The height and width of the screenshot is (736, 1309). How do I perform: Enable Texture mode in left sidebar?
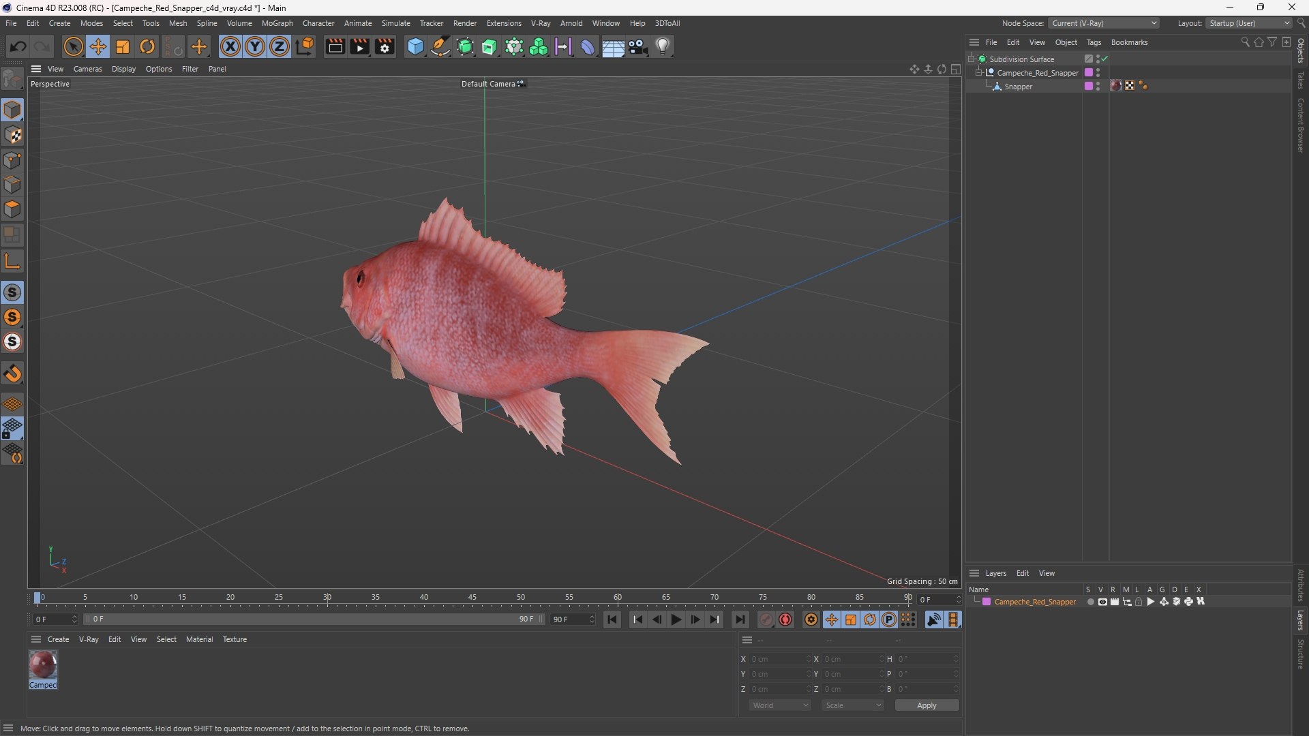tap(12, 135)
